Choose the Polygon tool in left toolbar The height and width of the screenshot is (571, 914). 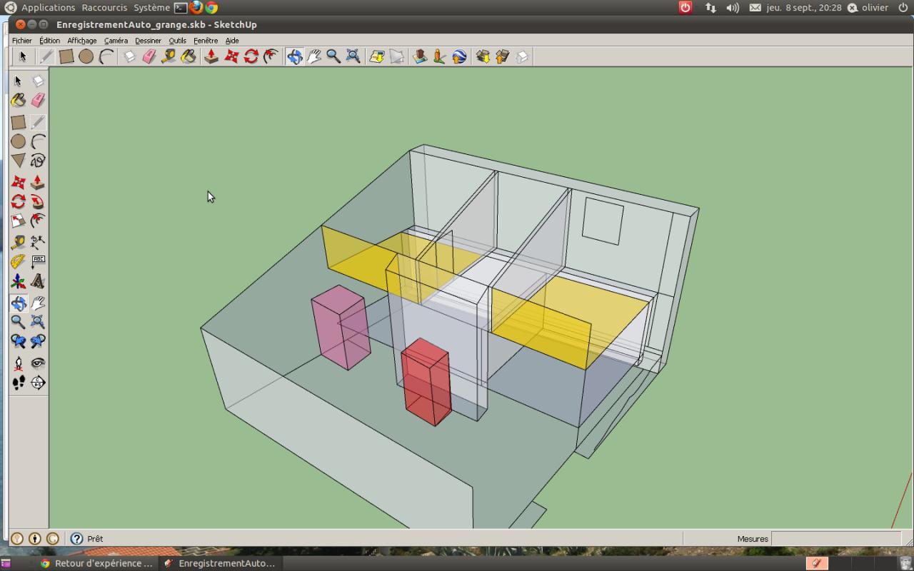tap(18, 161)
